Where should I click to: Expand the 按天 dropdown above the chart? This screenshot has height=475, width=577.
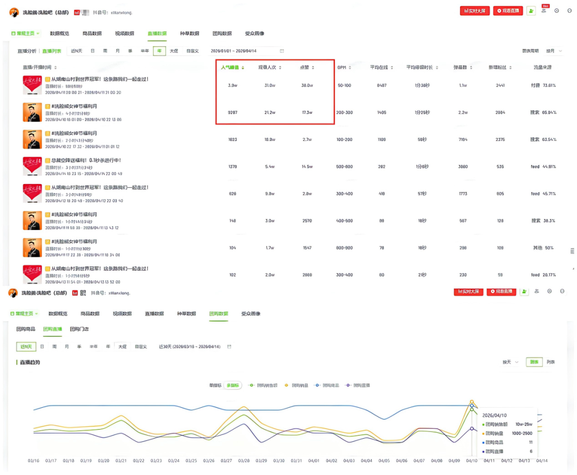[510, 362]
